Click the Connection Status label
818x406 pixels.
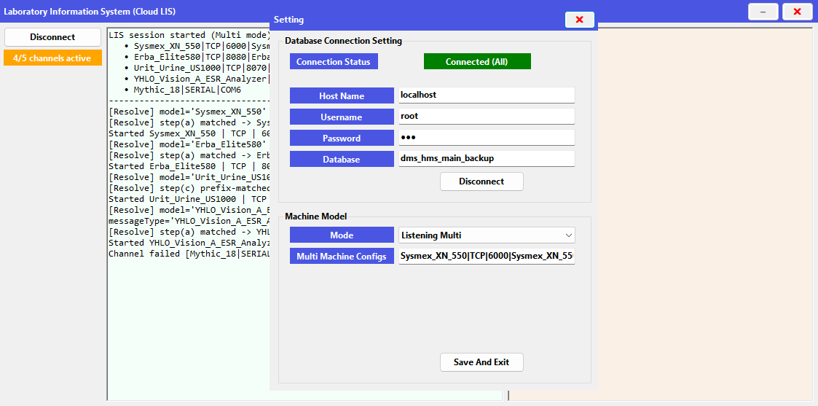point(334,61)
